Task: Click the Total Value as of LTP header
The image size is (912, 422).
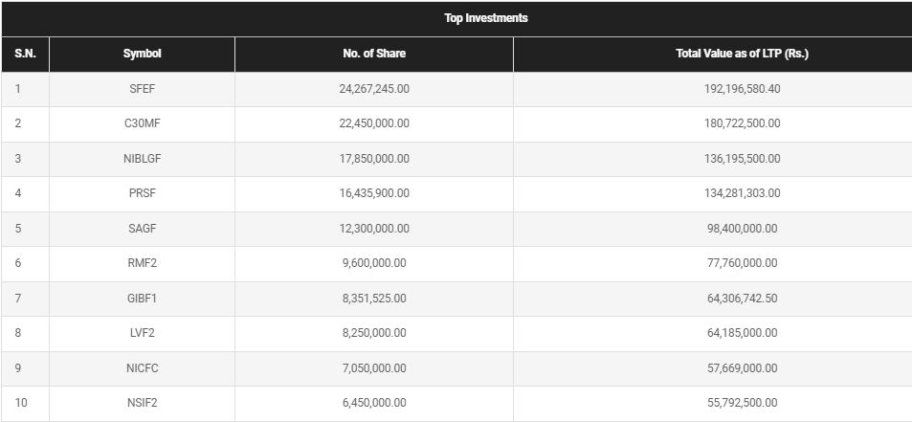Action: pyautogui.click(x=742, y=54)
